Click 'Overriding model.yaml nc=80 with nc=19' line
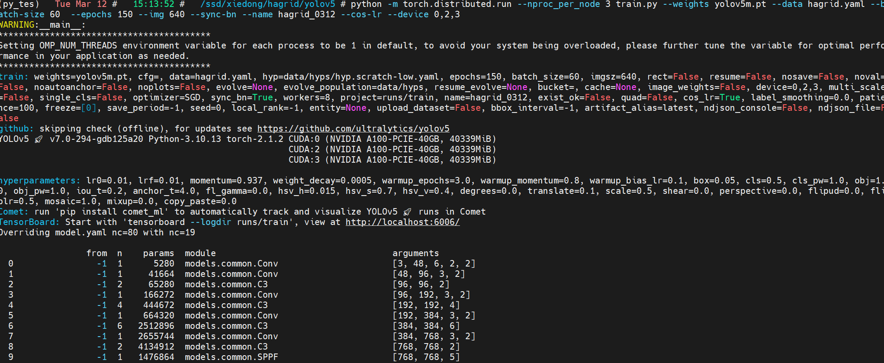 (x=97, y=232)
